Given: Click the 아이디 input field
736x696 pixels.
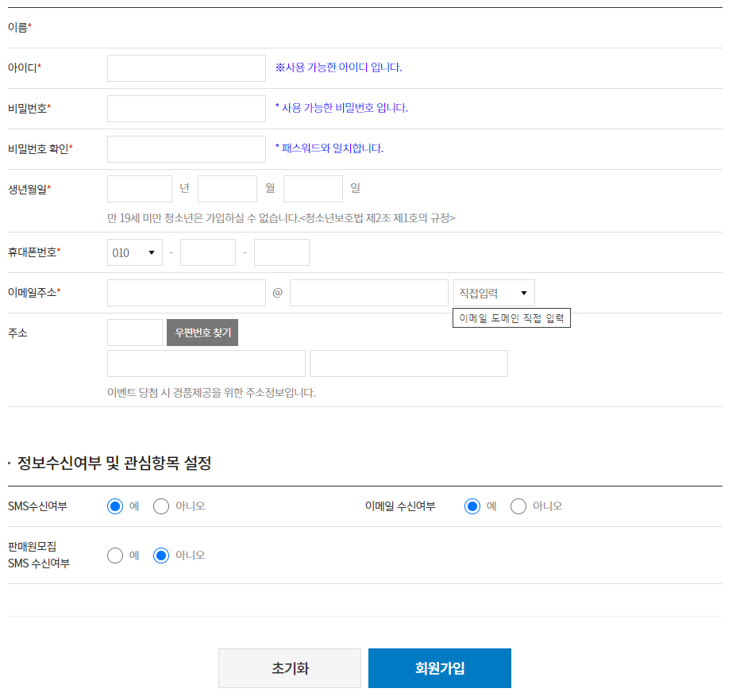Looking at the screenshot, I should click(187, 68).
